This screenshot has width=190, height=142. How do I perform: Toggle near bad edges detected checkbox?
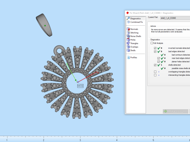coord(159,58)
